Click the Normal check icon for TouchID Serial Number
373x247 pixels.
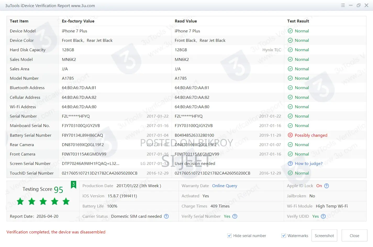pyautogui.click(x=290, y=173)
